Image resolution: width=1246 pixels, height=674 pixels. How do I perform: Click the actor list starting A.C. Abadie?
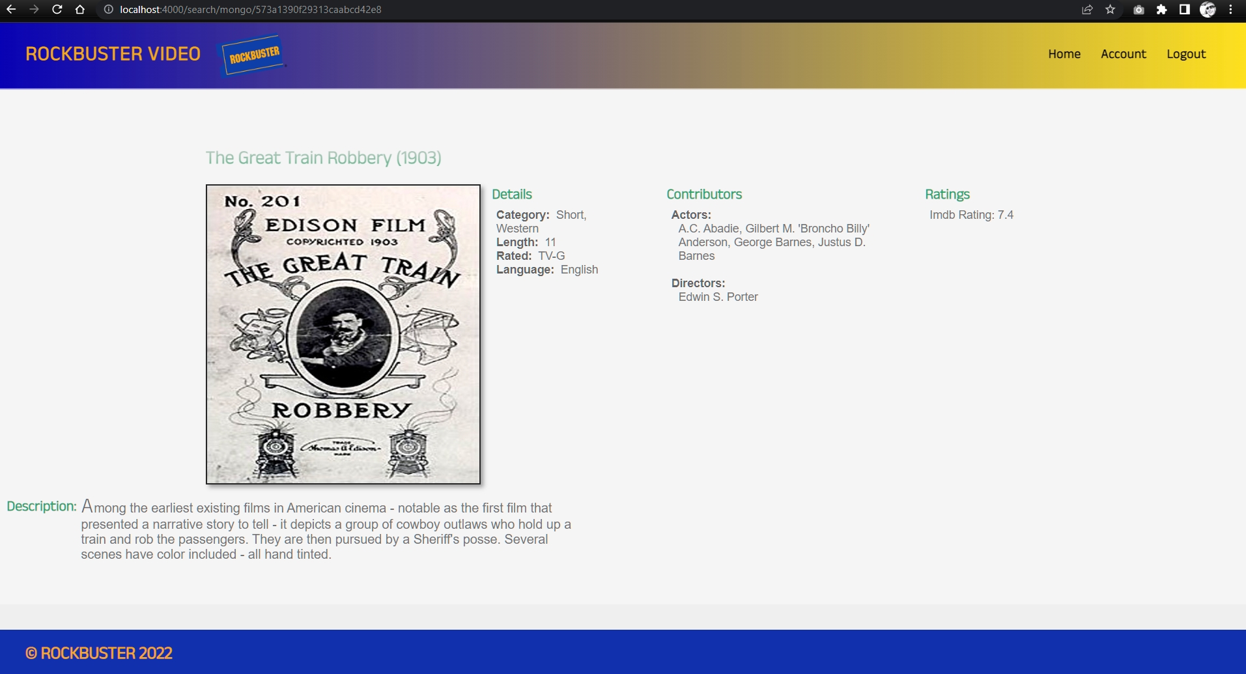pyautogui.click(x=774, y=242)
